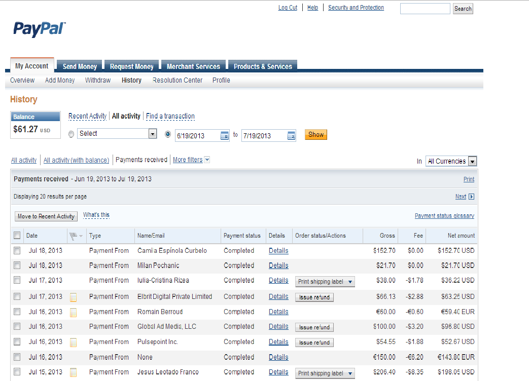Select the radio button beside Select dropdown
529x381 pixels.
71,134
